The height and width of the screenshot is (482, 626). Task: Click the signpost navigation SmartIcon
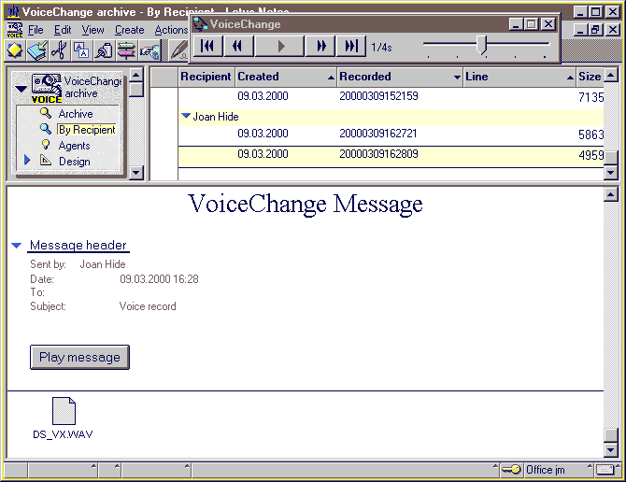point(126,50)
